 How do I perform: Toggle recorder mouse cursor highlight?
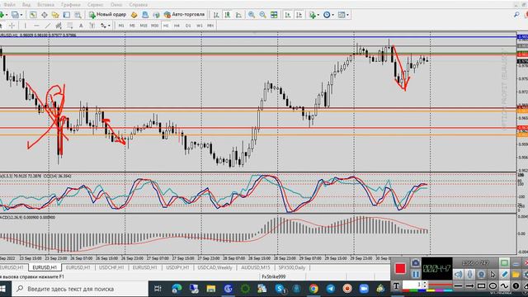pos(493,275)
